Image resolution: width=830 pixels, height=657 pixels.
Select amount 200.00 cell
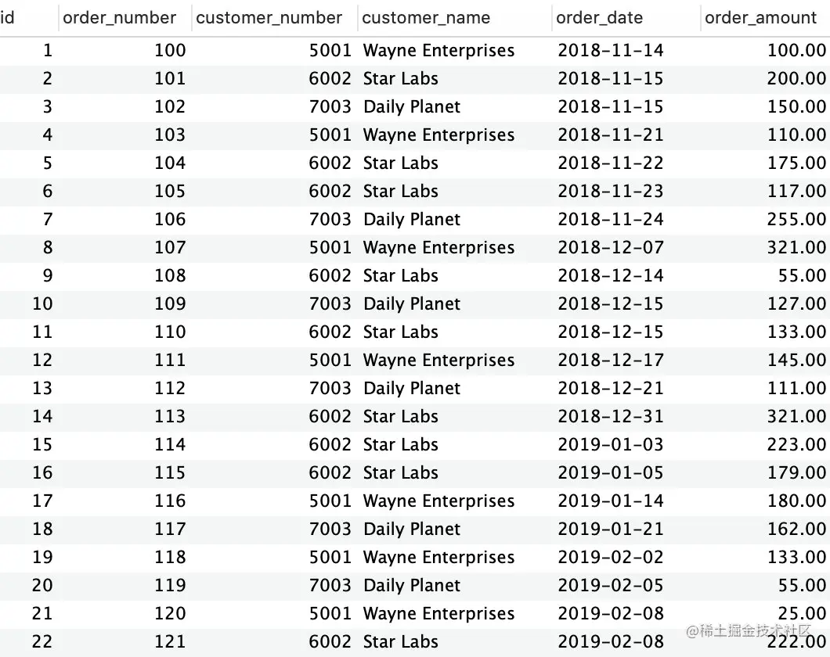(796, 78)
